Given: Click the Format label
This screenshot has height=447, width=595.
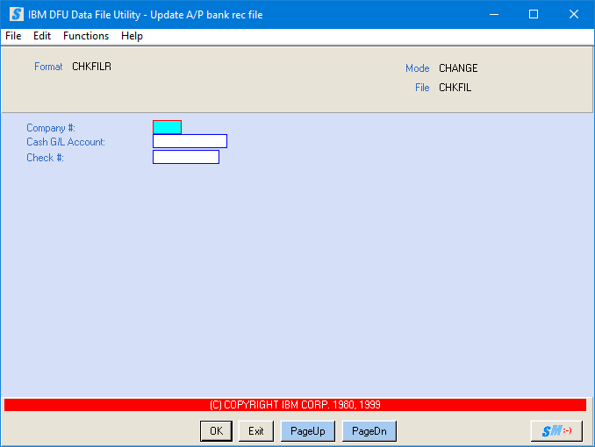Looking at the screenshot, I should [48, 67].
